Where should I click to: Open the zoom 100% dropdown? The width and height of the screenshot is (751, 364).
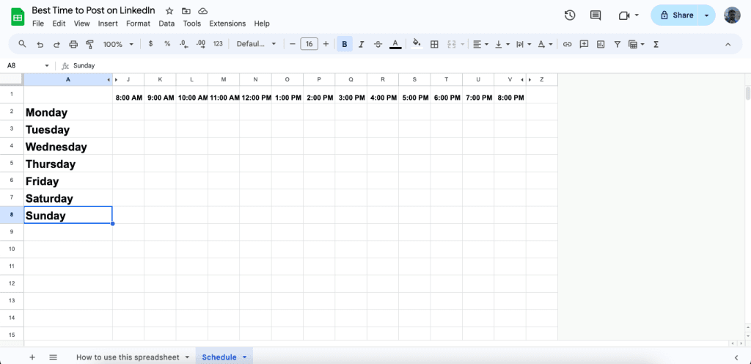coord(118,44)
